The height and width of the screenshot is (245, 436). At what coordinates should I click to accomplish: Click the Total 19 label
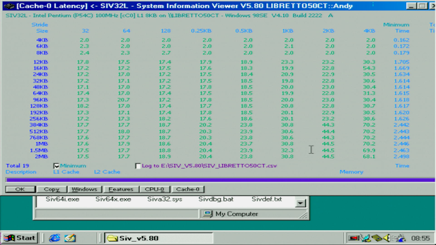(17, 166)
